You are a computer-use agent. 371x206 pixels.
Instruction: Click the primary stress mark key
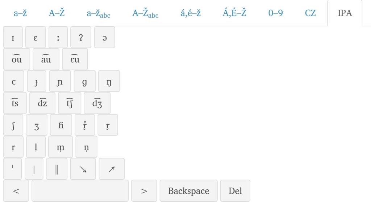(x=13, y=169)
